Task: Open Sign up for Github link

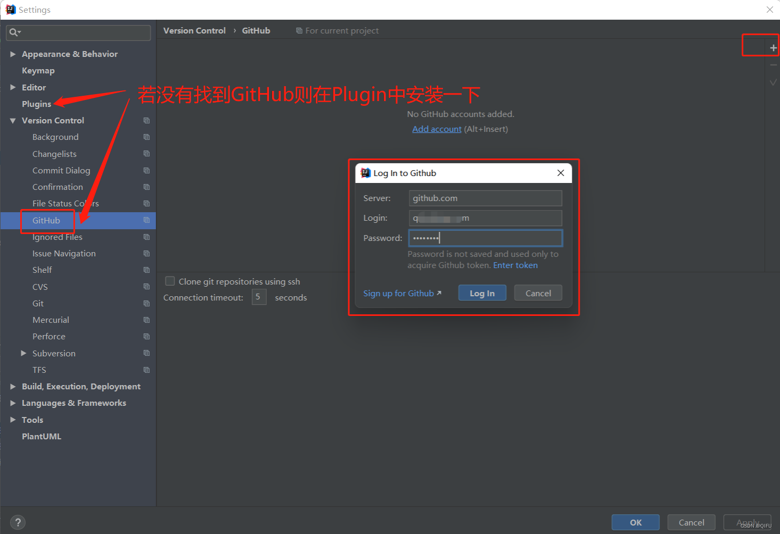Action: pyautogui.click(x=403, y=293)
